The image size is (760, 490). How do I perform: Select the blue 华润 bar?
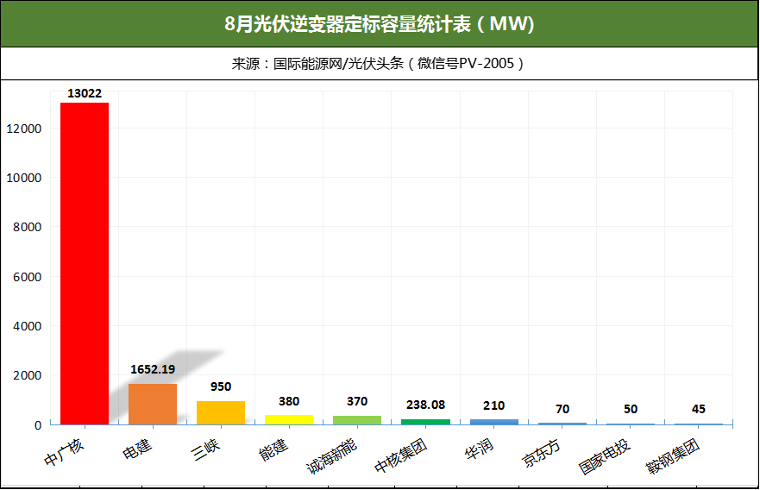pyautogui.click(x=494, y=422)
